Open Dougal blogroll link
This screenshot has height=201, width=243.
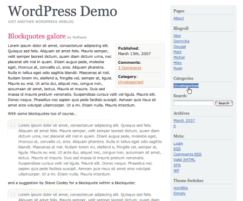tap(179, 46)
